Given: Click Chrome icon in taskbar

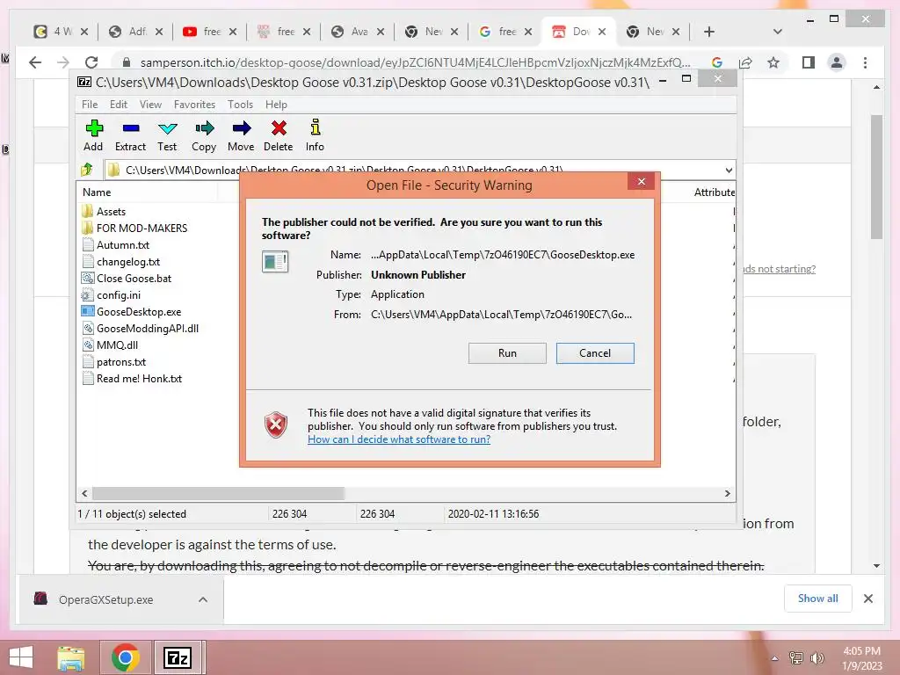Looking at the screenshot, I should (125, 657).
